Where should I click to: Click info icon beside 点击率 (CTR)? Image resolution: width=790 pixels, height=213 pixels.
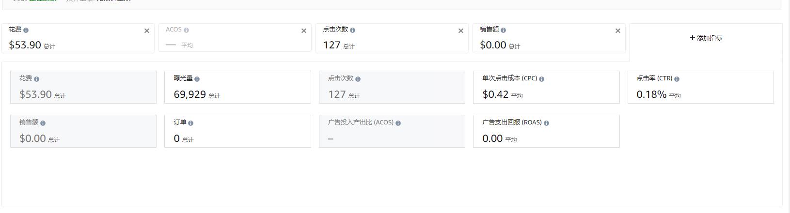tap(677, 79)
